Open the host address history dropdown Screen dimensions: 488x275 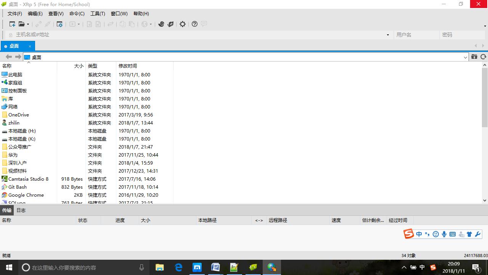coord(388,34)
